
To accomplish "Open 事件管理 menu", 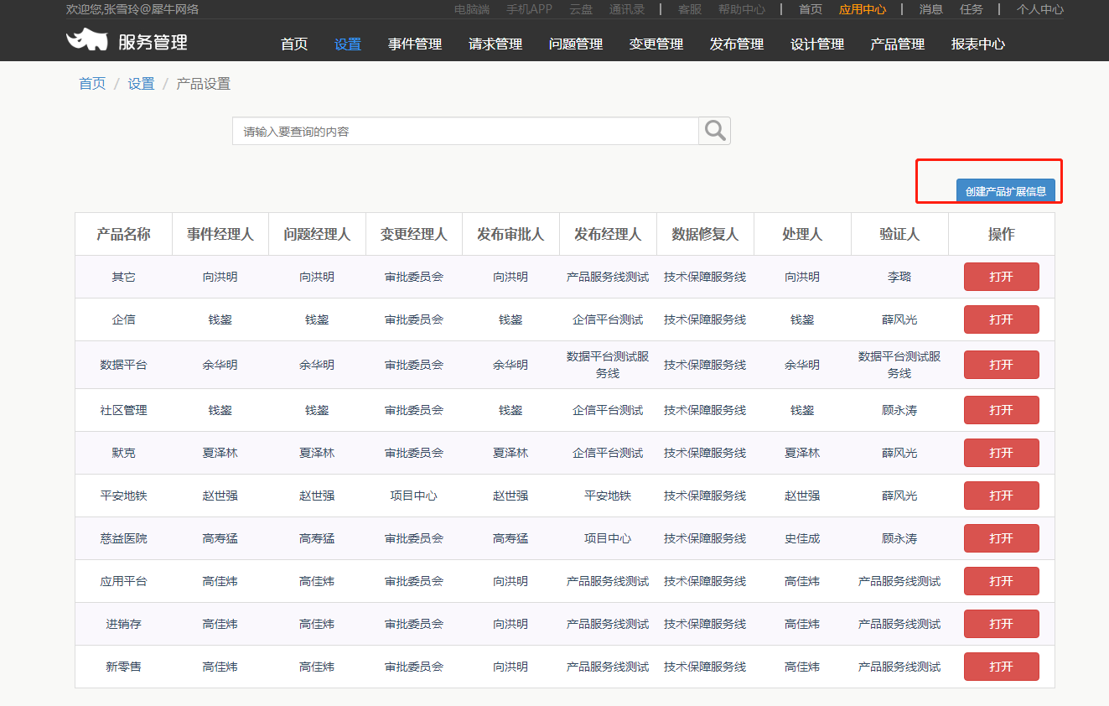I will (415, 44).
